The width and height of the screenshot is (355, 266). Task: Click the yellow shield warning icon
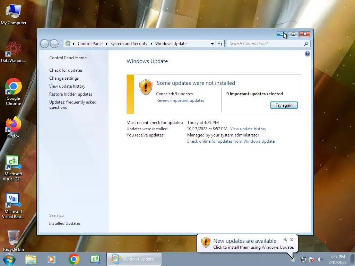pyautogui.click(x=146, y=87)
